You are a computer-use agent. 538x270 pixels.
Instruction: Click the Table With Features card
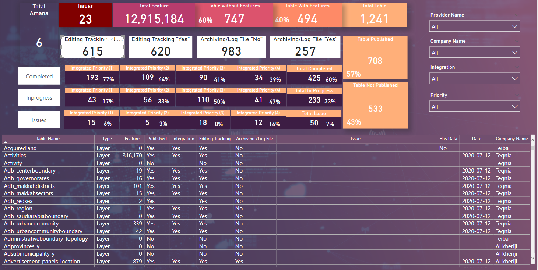pyautogui.click(x=307, y=15)
